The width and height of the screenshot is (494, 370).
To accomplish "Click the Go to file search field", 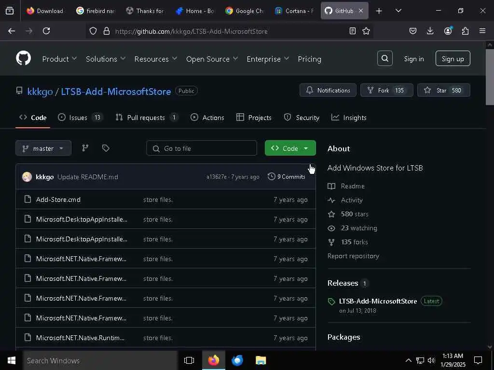I will click(x=202, y=148).
